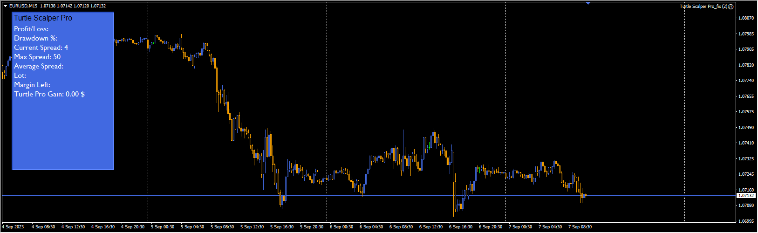Click the 1.08070 level on price scale
Viewport: 758px width, 233px height.
746,18
